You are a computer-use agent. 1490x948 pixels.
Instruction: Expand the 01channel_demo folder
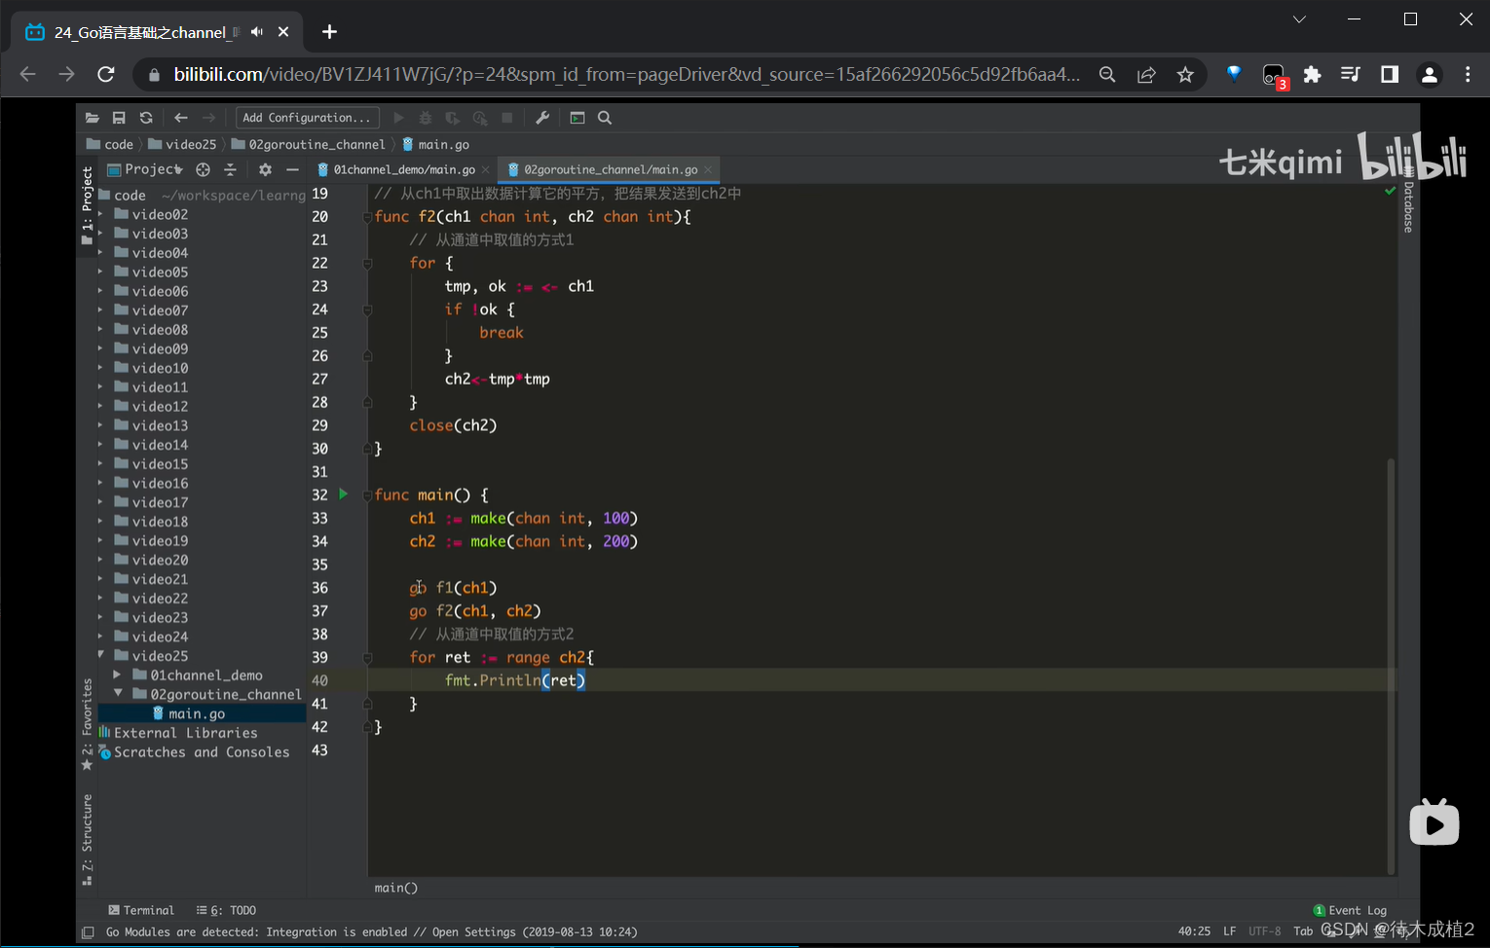click(x=118, y=675)
